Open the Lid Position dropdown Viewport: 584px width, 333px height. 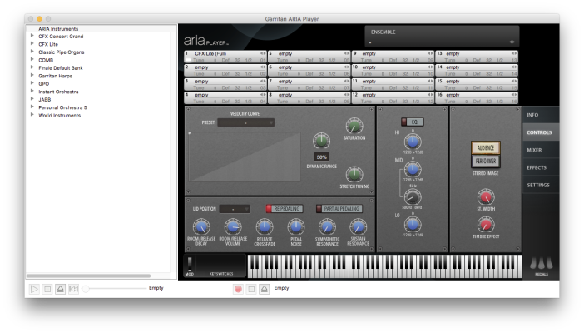pyautogui.click(x=235, y=209)
